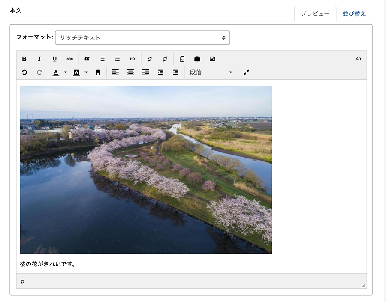This screenshot has height=302, width=386.
Task: Open the background color dropdown arrow
Action: coord(86,72)
